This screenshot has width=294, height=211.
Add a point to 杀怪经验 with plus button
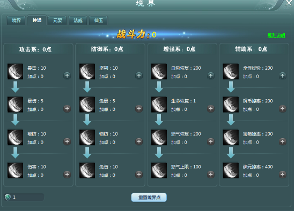coord(283,76)
